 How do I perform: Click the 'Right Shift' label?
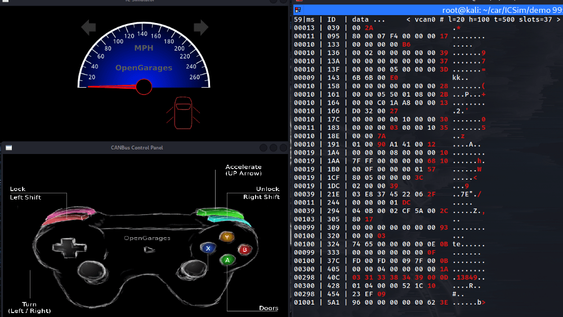(261, 197)
